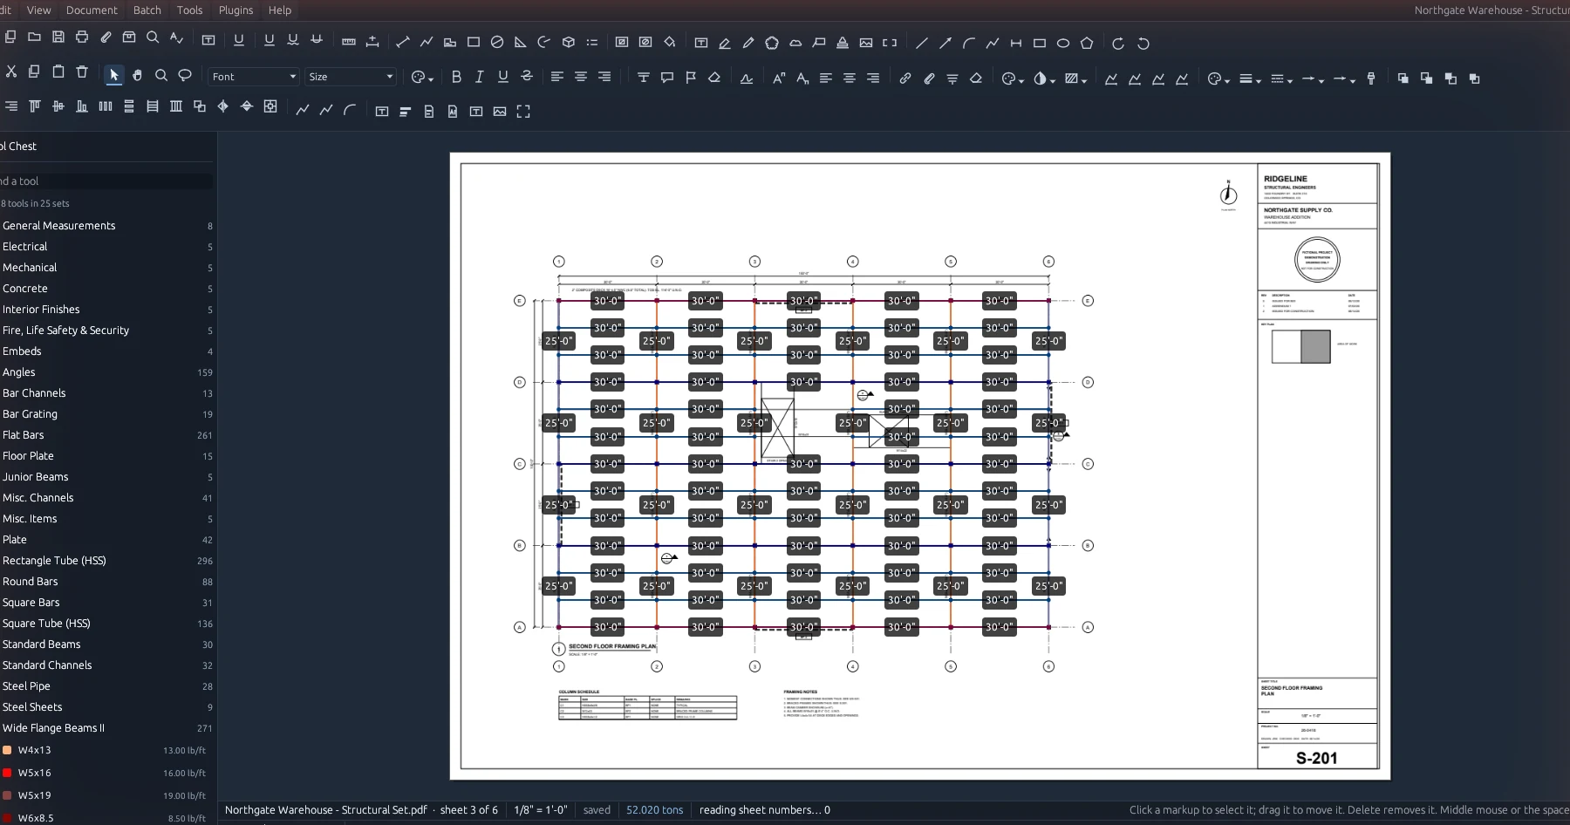
Task: Open the Tools menu
Action: [x=189, y=10]
